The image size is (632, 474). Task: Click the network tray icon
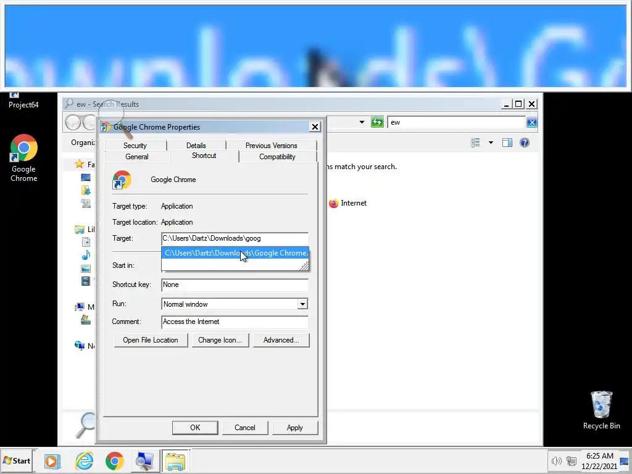coord(571,460)
